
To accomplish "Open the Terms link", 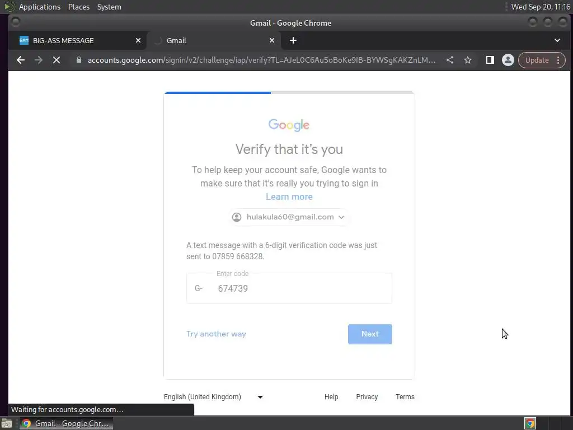I will point(405,397).
